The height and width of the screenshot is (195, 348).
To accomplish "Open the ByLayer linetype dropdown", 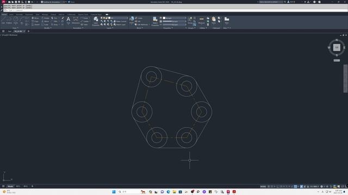I will tap(175, 24).
